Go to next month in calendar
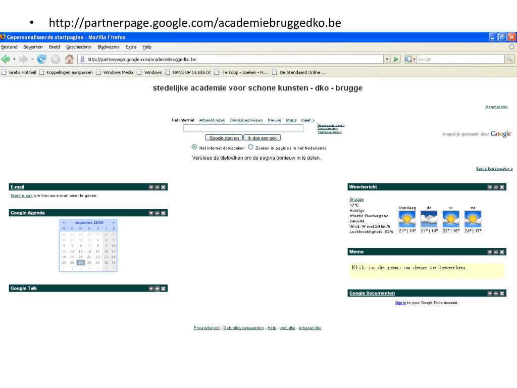Image resolution: width=517 pixels, height=388 pixels. click(x=114, y=223)
